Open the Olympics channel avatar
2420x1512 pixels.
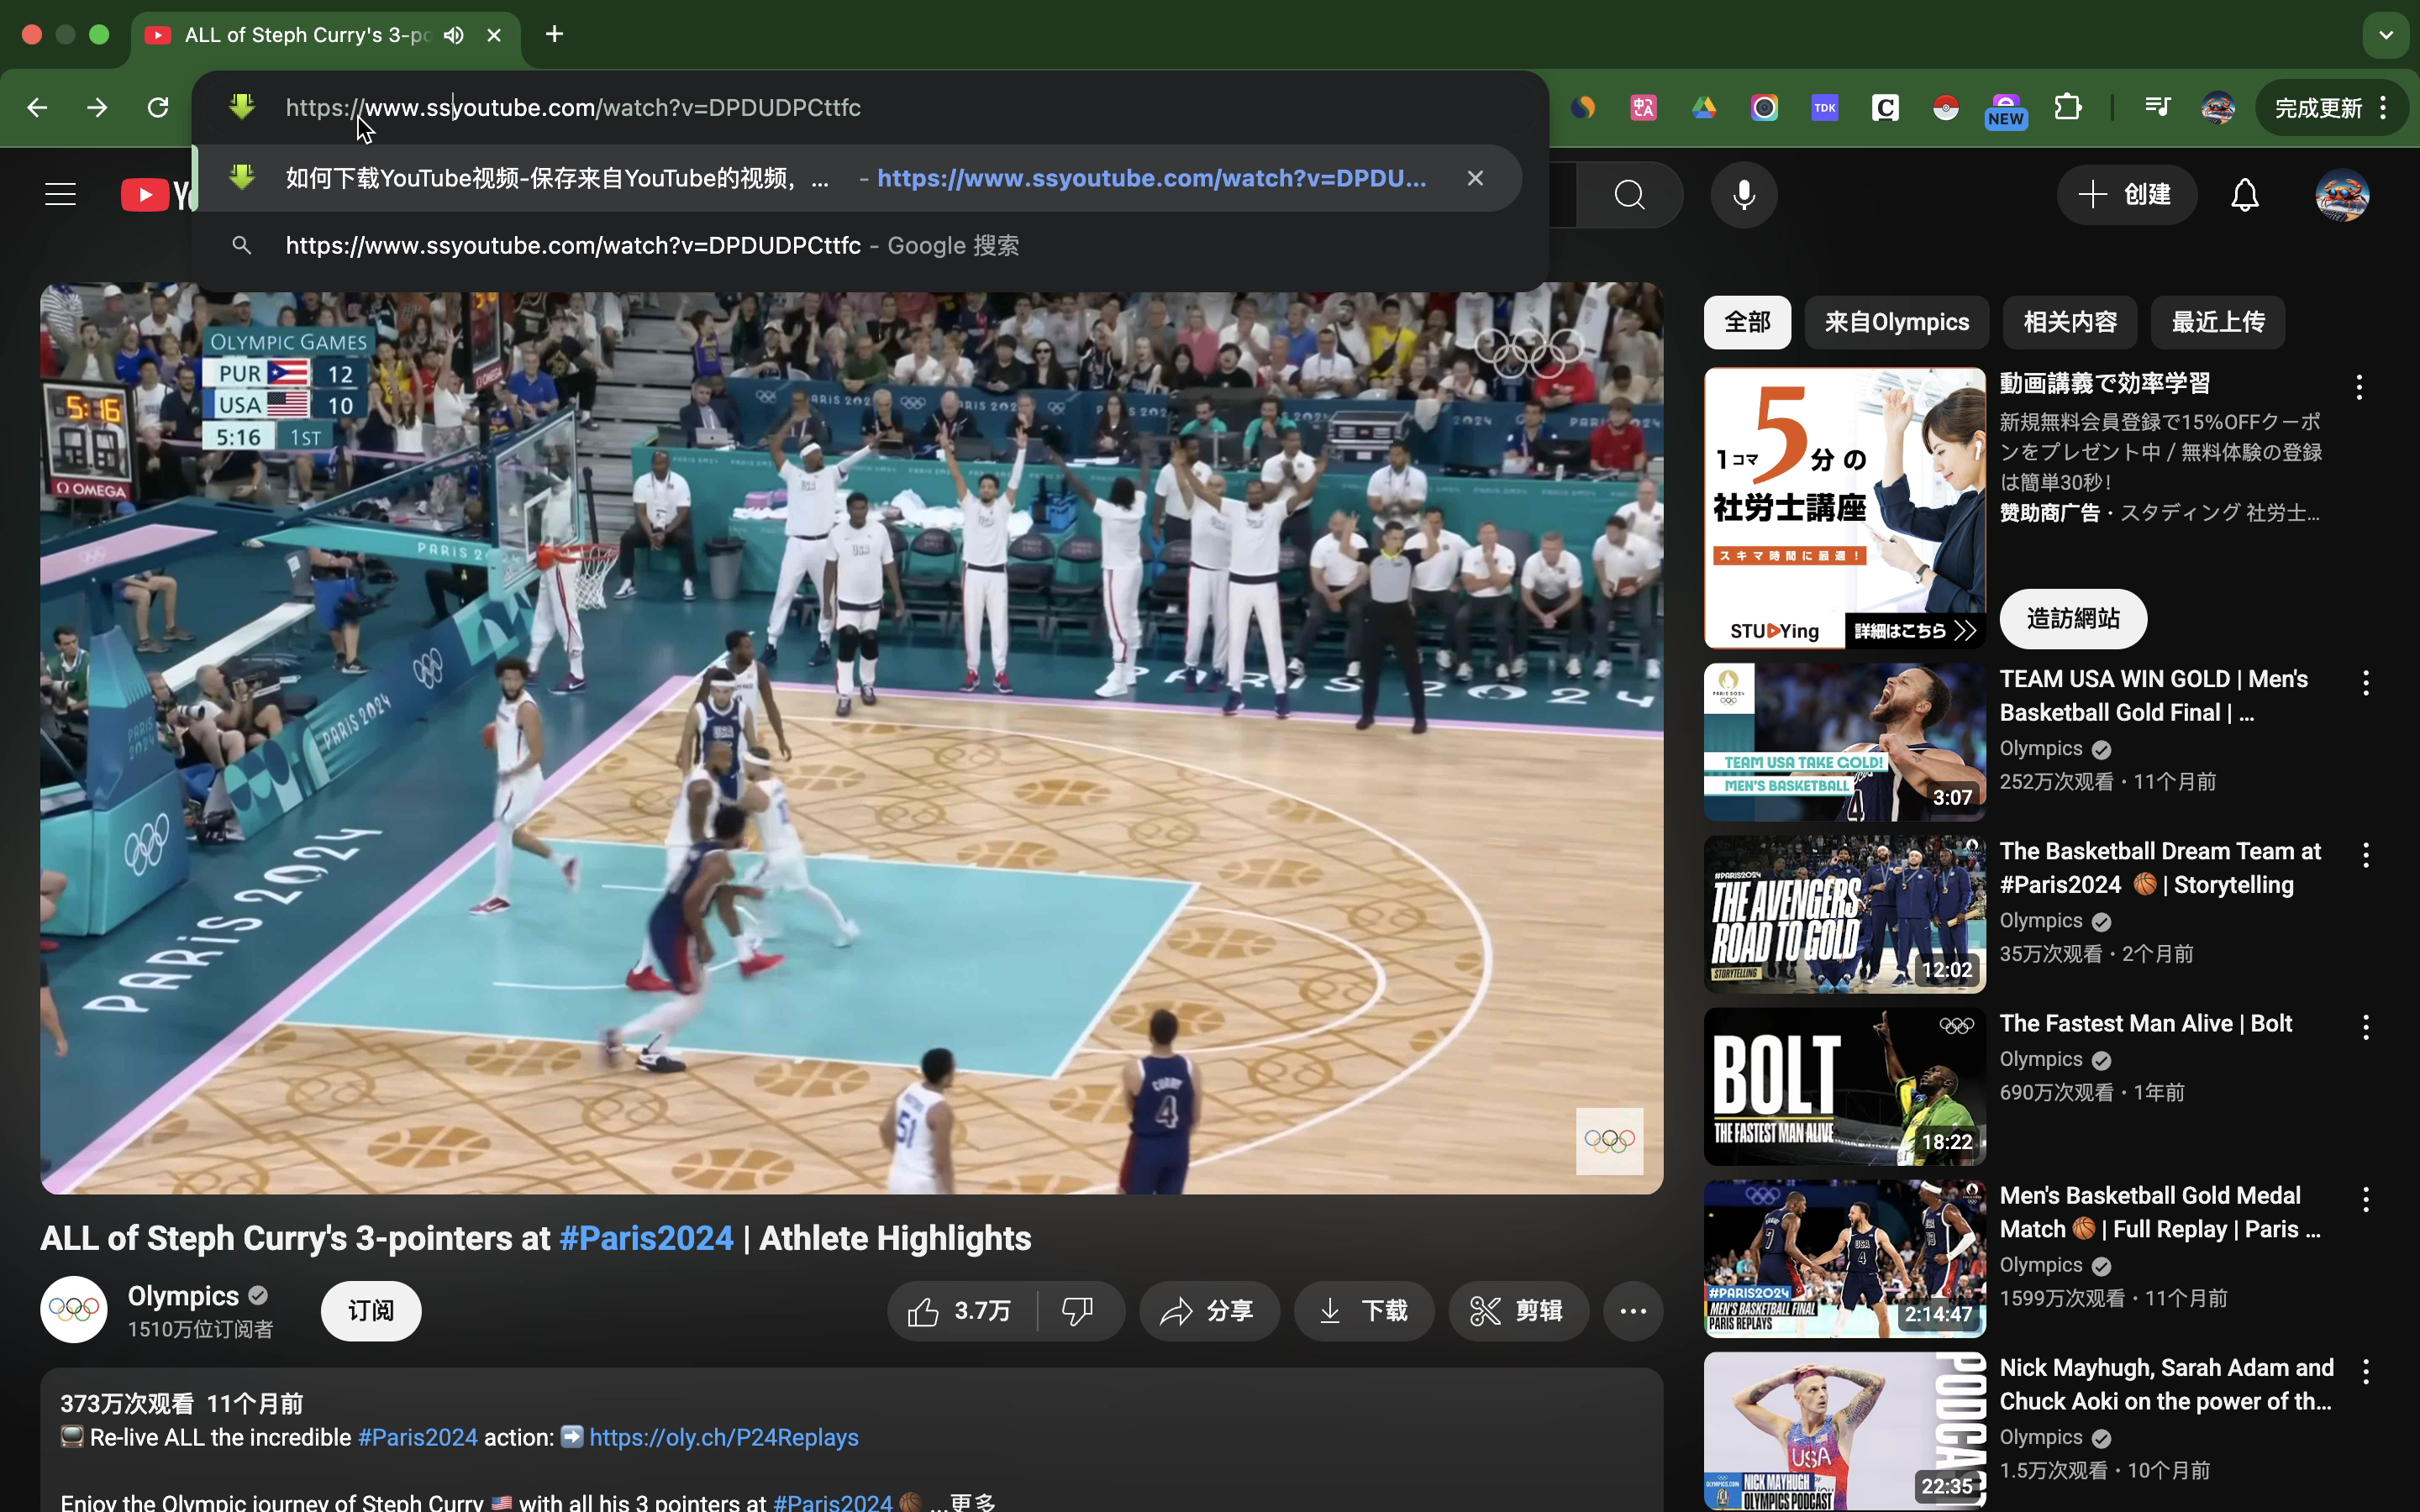point(74,1309)
